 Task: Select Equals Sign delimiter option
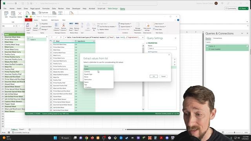98,74
